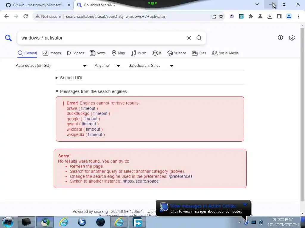Reload the page using refresh icon
This screenshot has width=305, height=228.
point(26,17)
